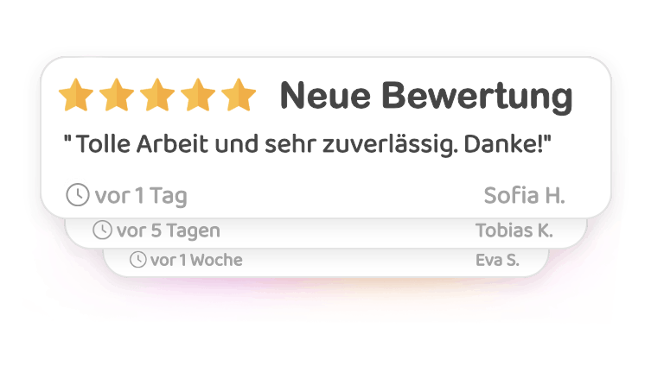Image resolution: width=651 pixels, height=366 pixels.
Task: Bring the Tobias K. review card forward
Action: [x=326, y=232]
